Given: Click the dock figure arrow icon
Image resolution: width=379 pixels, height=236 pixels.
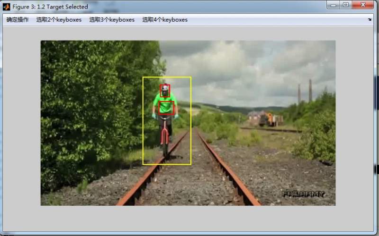Looking at the screenshot, I should pyautogui.click(x=370, y=19).
